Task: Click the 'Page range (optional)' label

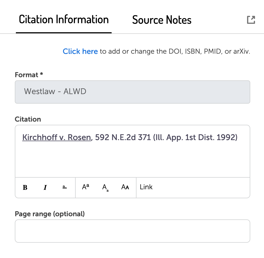Action: (x=50, y=214)
